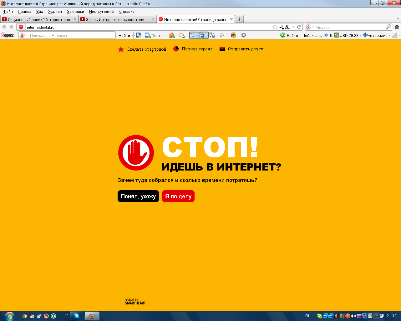Viewport: 401px width, 321px height.
Task: Click the search magnifier in Yandex box
Action: [x=388, y=27]
